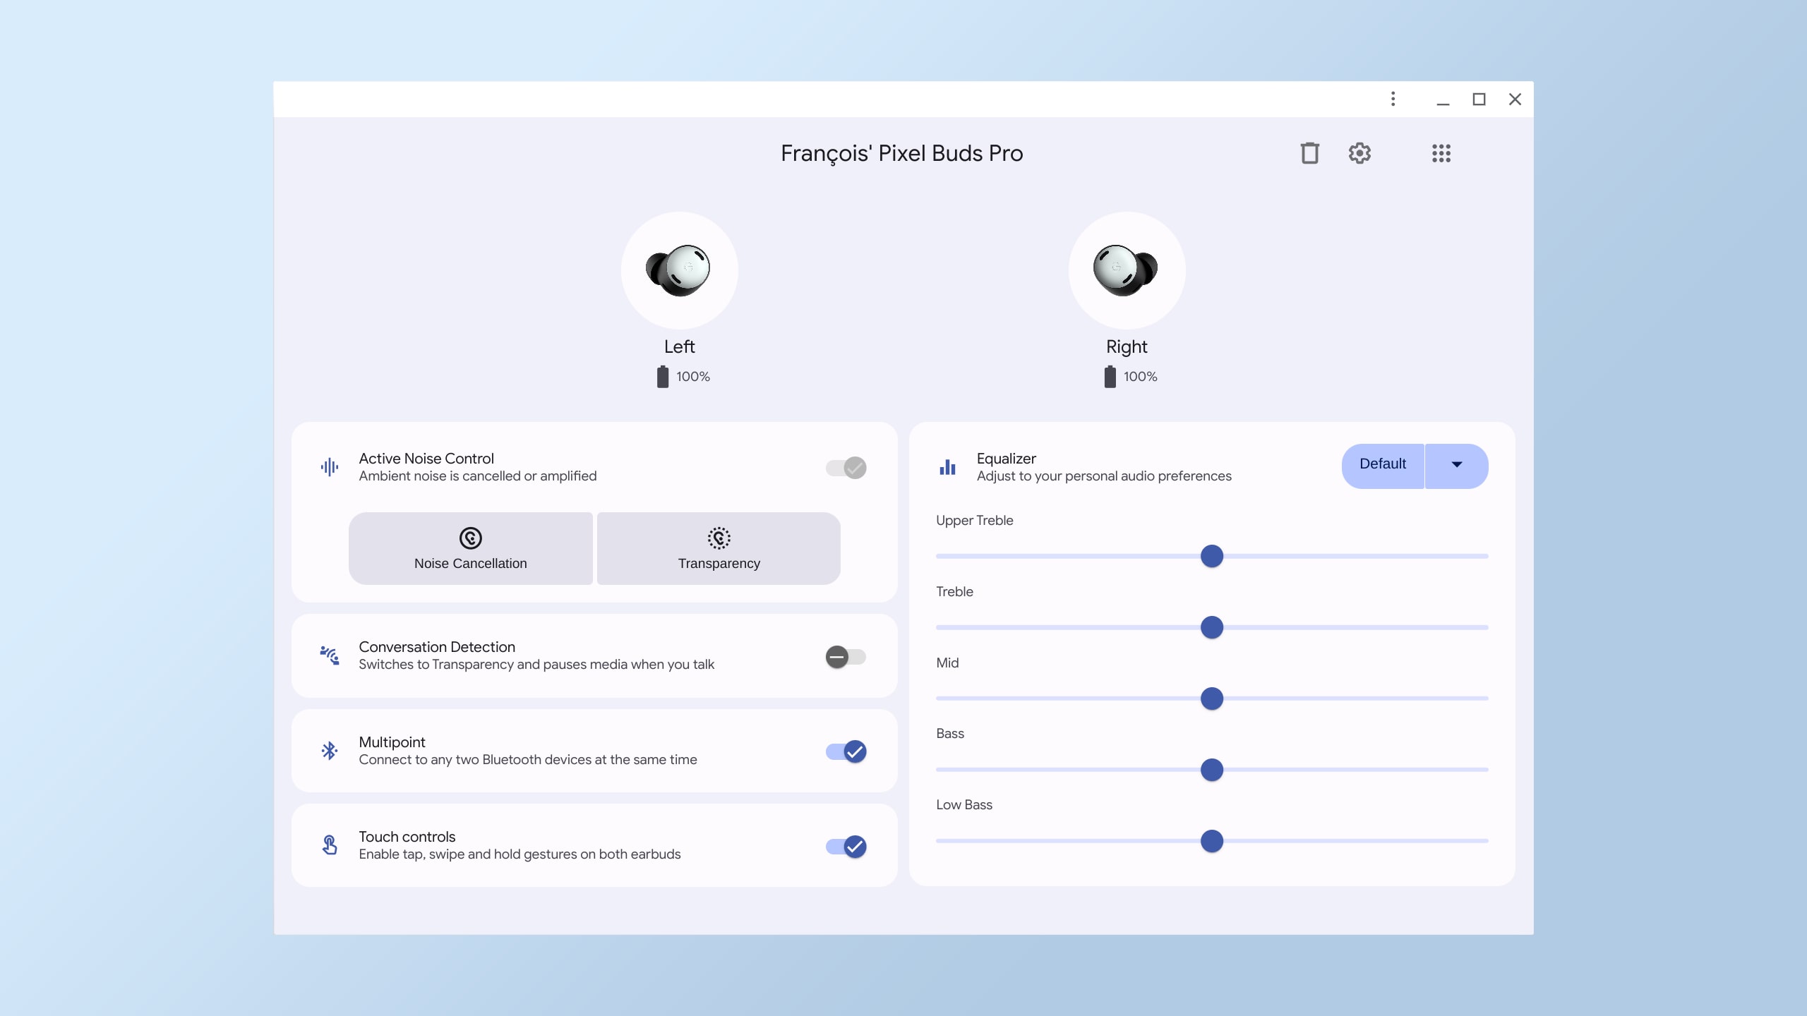Expand the Equalizer preset dropdown

[1455, 465]
